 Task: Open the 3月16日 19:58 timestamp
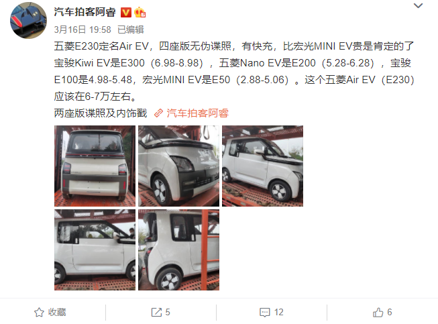[x=83, y=30]
